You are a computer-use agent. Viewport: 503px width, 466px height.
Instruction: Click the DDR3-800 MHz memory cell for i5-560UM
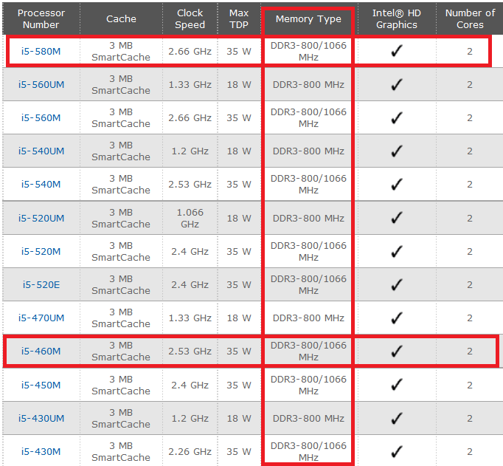308,84
